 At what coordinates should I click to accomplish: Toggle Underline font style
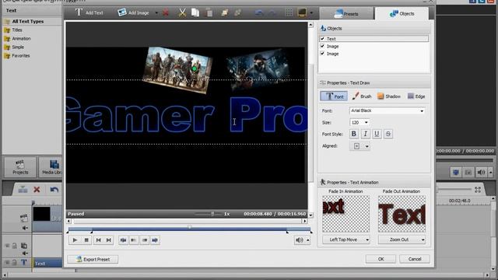(x=377, y=134)
